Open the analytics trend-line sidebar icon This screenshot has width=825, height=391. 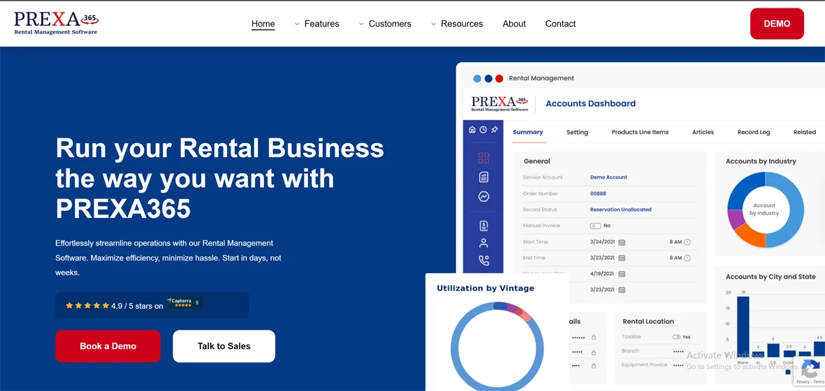pos(483,197)
